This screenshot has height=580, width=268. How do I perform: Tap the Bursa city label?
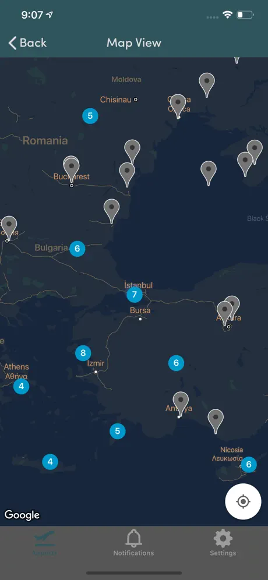[x=140, y=311]
